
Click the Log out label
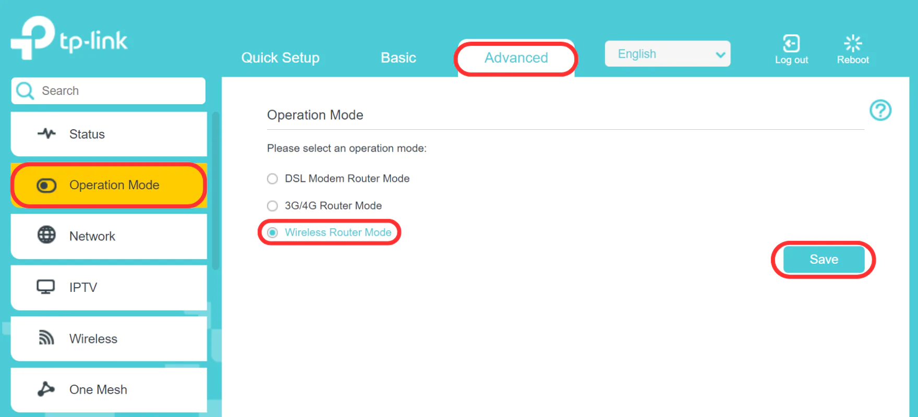click(x=791, y=60)
